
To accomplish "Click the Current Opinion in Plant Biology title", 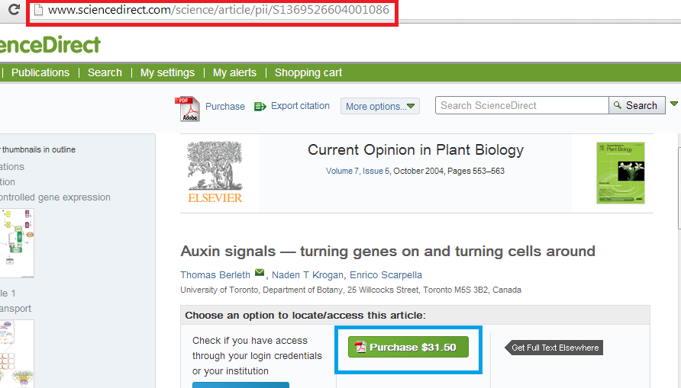I will (x=415, y=149).
